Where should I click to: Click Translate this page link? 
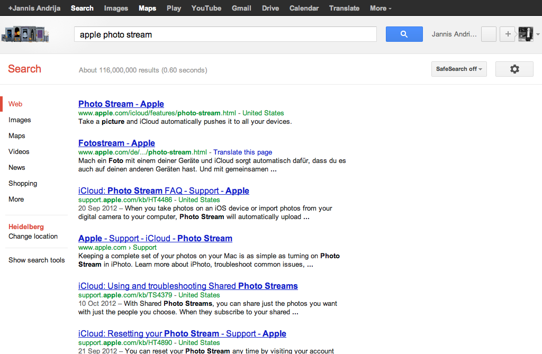point(242,152)
